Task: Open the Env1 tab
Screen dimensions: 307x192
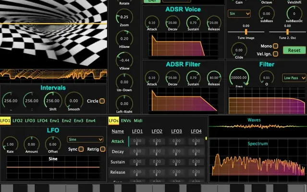Action: [54, 120]
